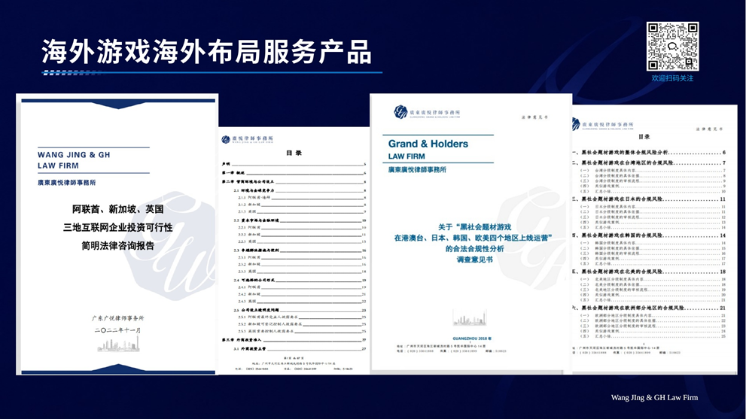This screenshot has height=419, width=746.
Task: Click 'GUANGZHOU 2018' on the opinion cover
Action: 472,339
